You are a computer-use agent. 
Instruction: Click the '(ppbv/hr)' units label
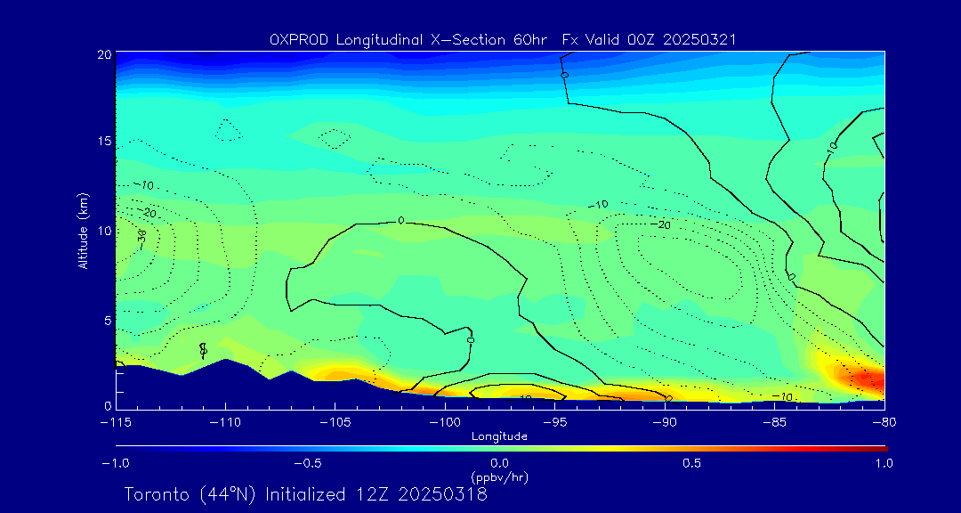tap(499, 476)
